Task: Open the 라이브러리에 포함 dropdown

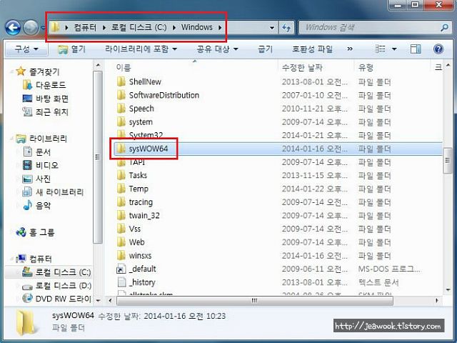Action: tap(141, 49)
